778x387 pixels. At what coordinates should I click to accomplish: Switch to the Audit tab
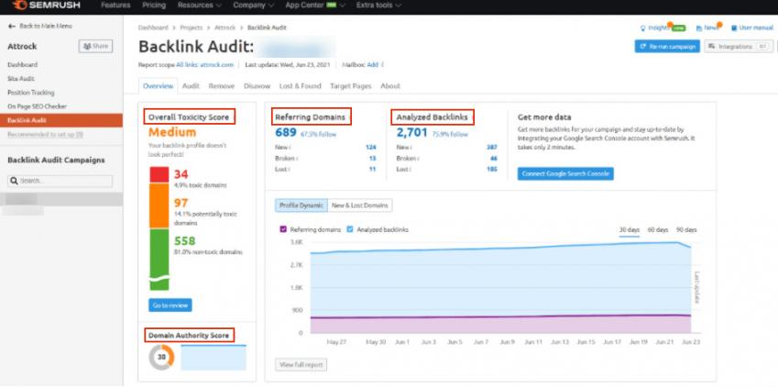[191, 86]
